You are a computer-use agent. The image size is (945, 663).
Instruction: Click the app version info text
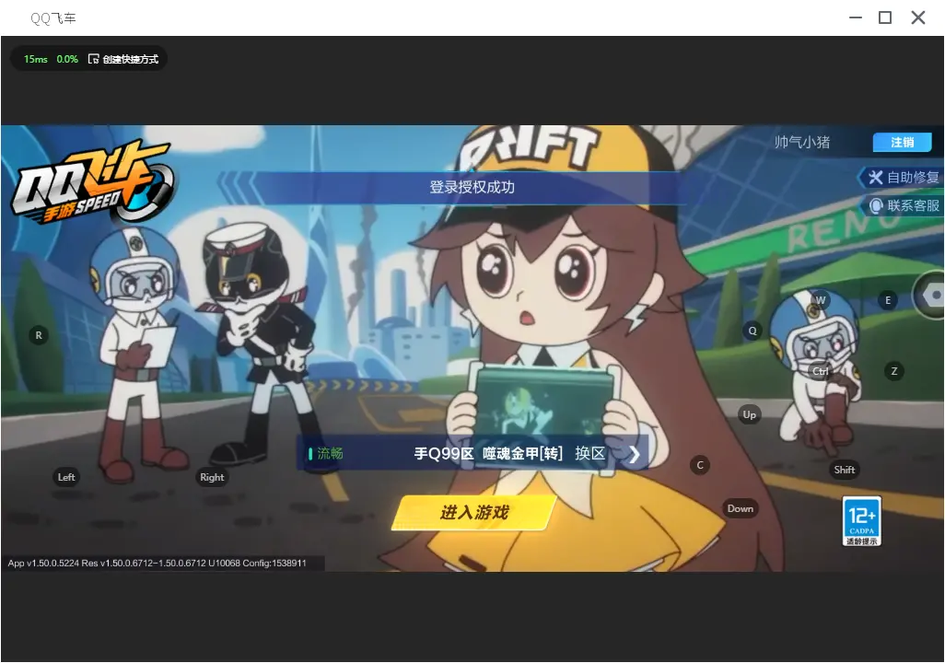(x=157, y=563)
